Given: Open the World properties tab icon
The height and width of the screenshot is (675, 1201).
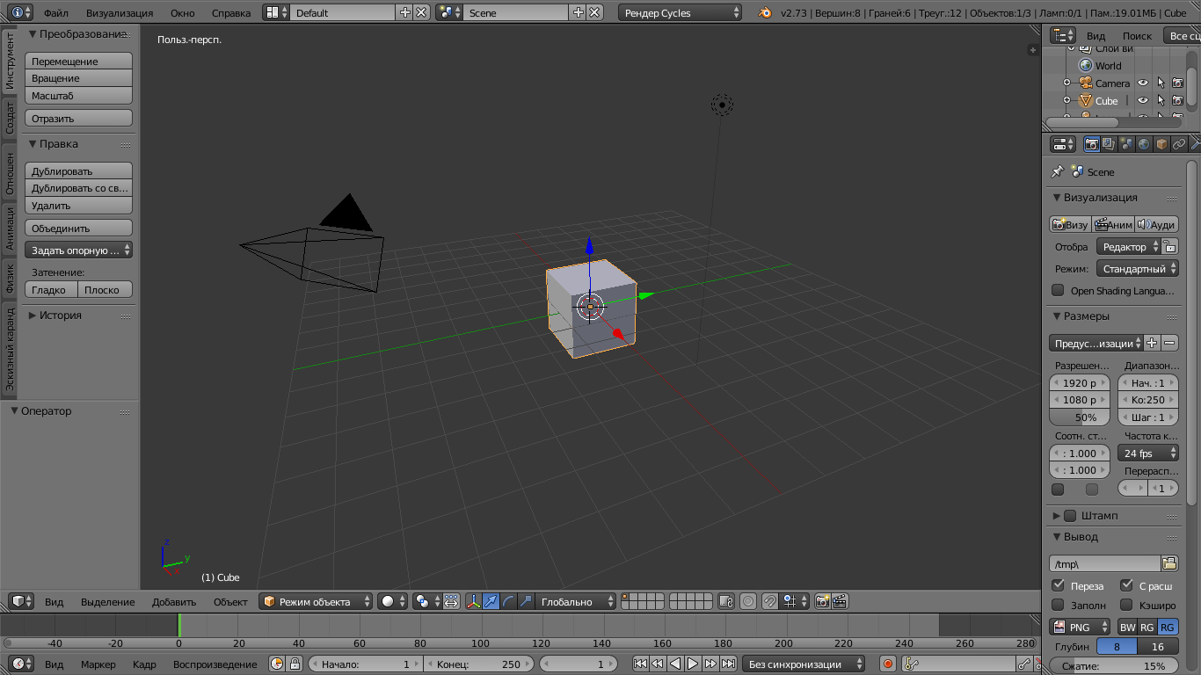Looking at the screenshot, I should coord(1144,144).
